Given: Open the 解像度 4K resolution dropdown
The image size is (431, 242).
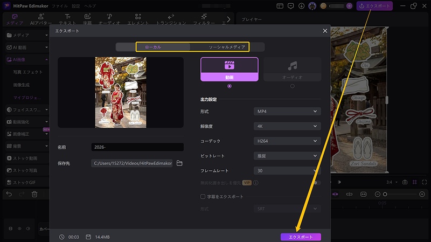Looking at the screenshot, I should 287,126.
